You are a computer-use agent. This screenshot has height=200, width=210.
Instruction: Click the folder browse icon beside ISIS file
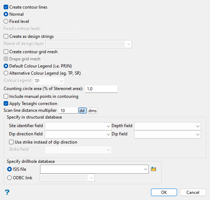153,169
